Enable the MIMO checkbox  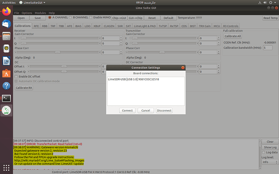[91, 17]
